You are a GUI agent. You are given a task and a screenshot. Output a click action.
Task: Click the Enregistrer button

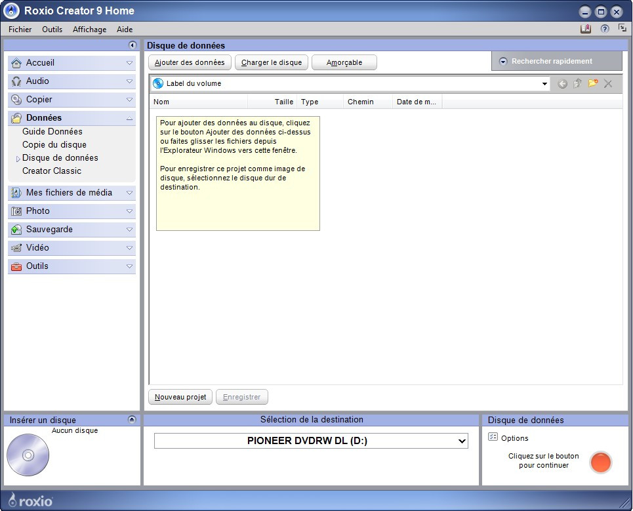[x=242, y=397]
